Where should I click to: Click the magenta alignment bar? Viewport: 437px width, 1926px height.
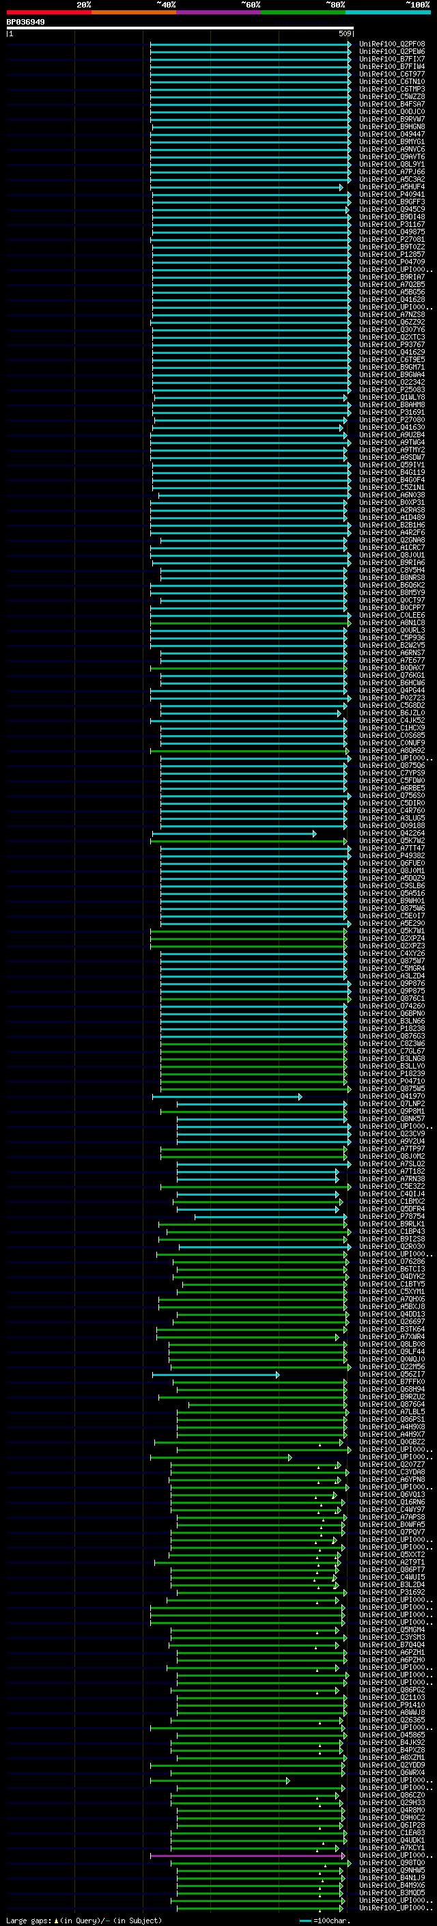(x=247, y=1855)
